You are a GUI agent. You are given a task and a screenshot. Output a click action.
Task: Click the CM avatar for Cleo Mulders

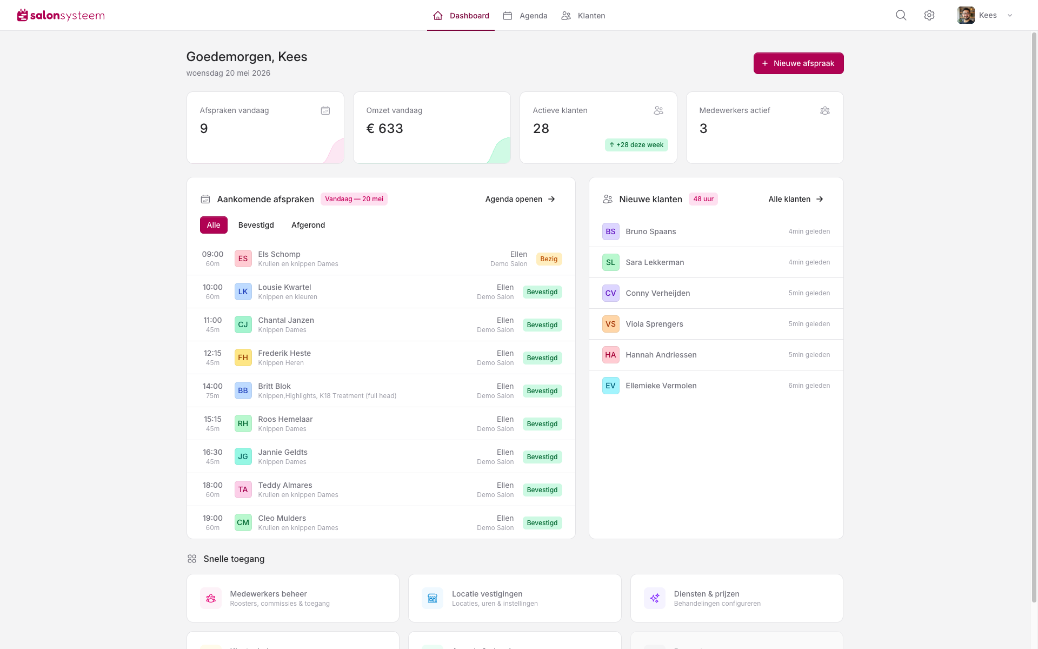click(243, 522)
